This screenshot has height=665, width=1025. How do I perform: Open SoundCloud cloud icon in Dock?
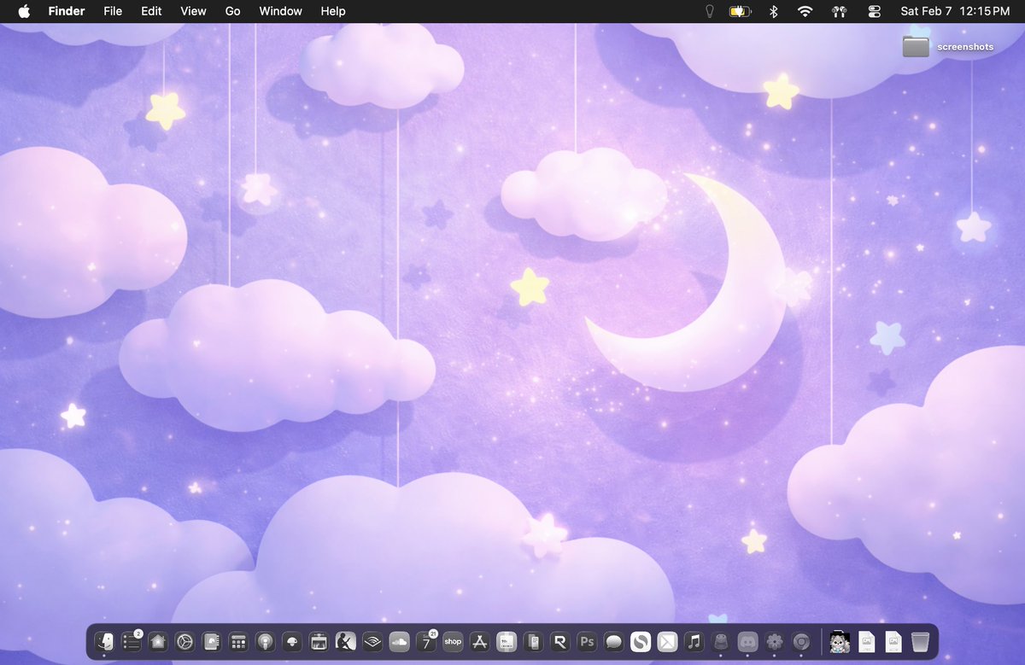399,641
